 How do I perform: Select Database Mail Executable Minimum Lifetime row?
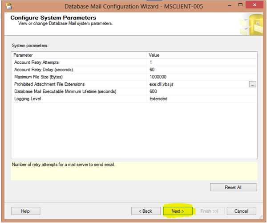pyautogui.click(x=79, y=91)
